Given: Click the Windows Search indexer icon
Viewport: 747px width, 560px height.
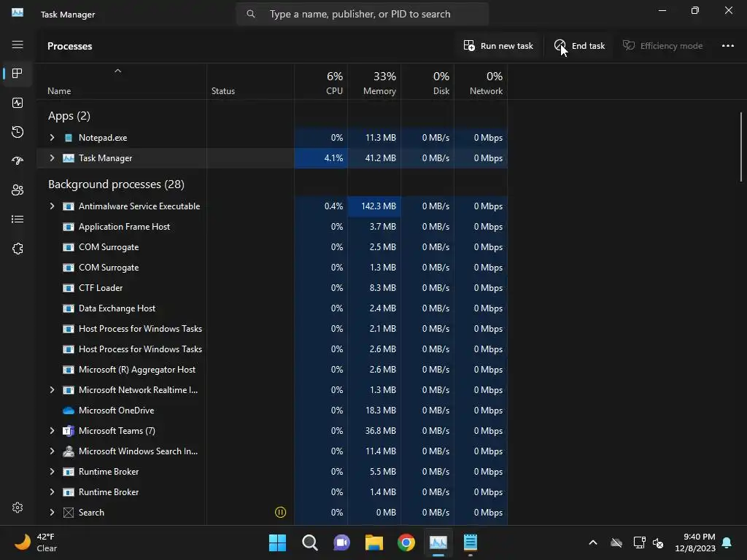Looking at the screenshot, I should pos(69,451).
